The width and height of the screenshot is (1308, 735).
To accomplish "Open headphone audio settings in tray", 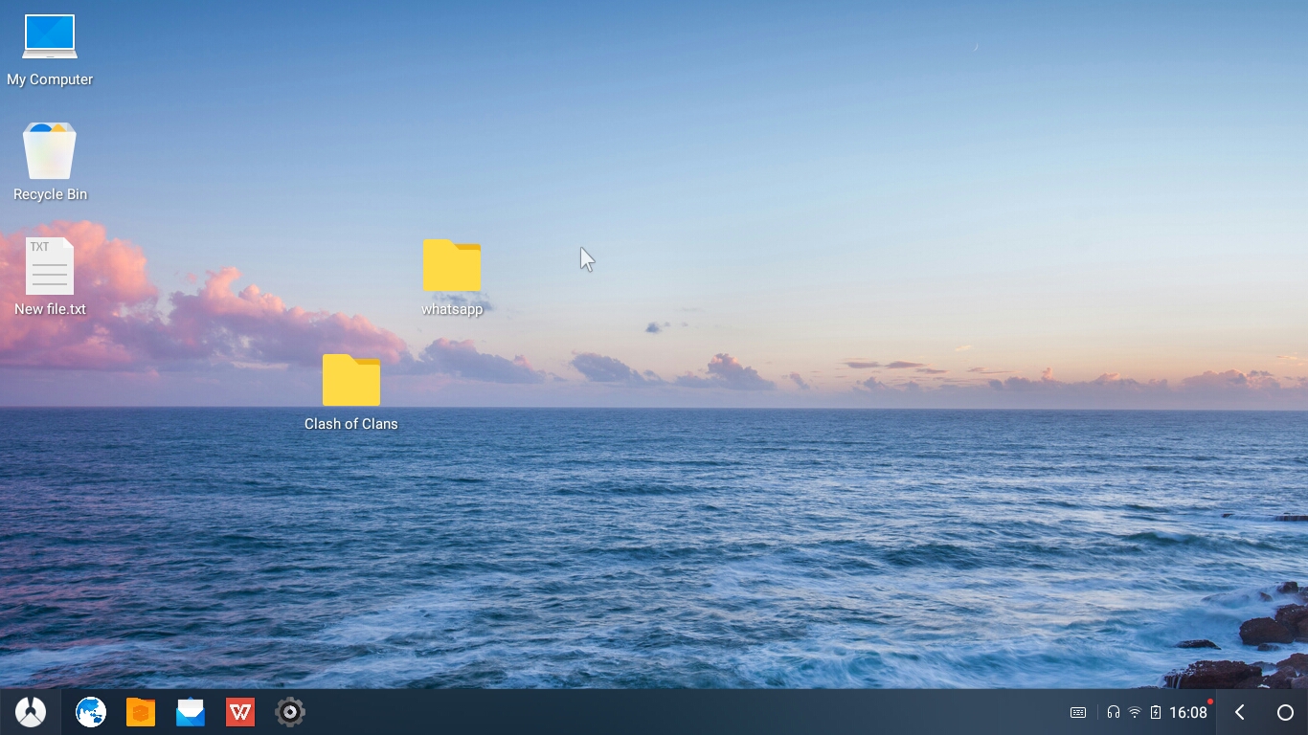I will coord(1113,712).
